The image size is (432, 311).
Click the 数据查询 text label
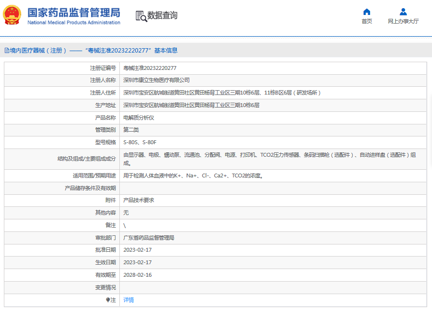click(x=162, y=15)
